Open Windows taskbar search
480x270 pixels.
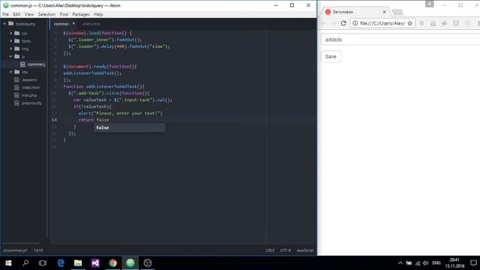click(25, 263)
